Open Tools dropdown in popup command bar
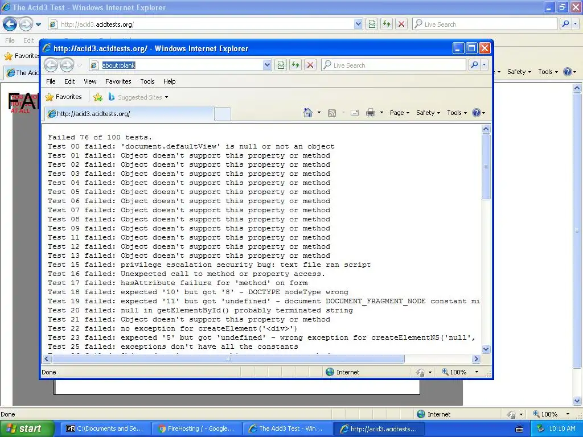The image size is (583, 437). (x=457, y=113)
